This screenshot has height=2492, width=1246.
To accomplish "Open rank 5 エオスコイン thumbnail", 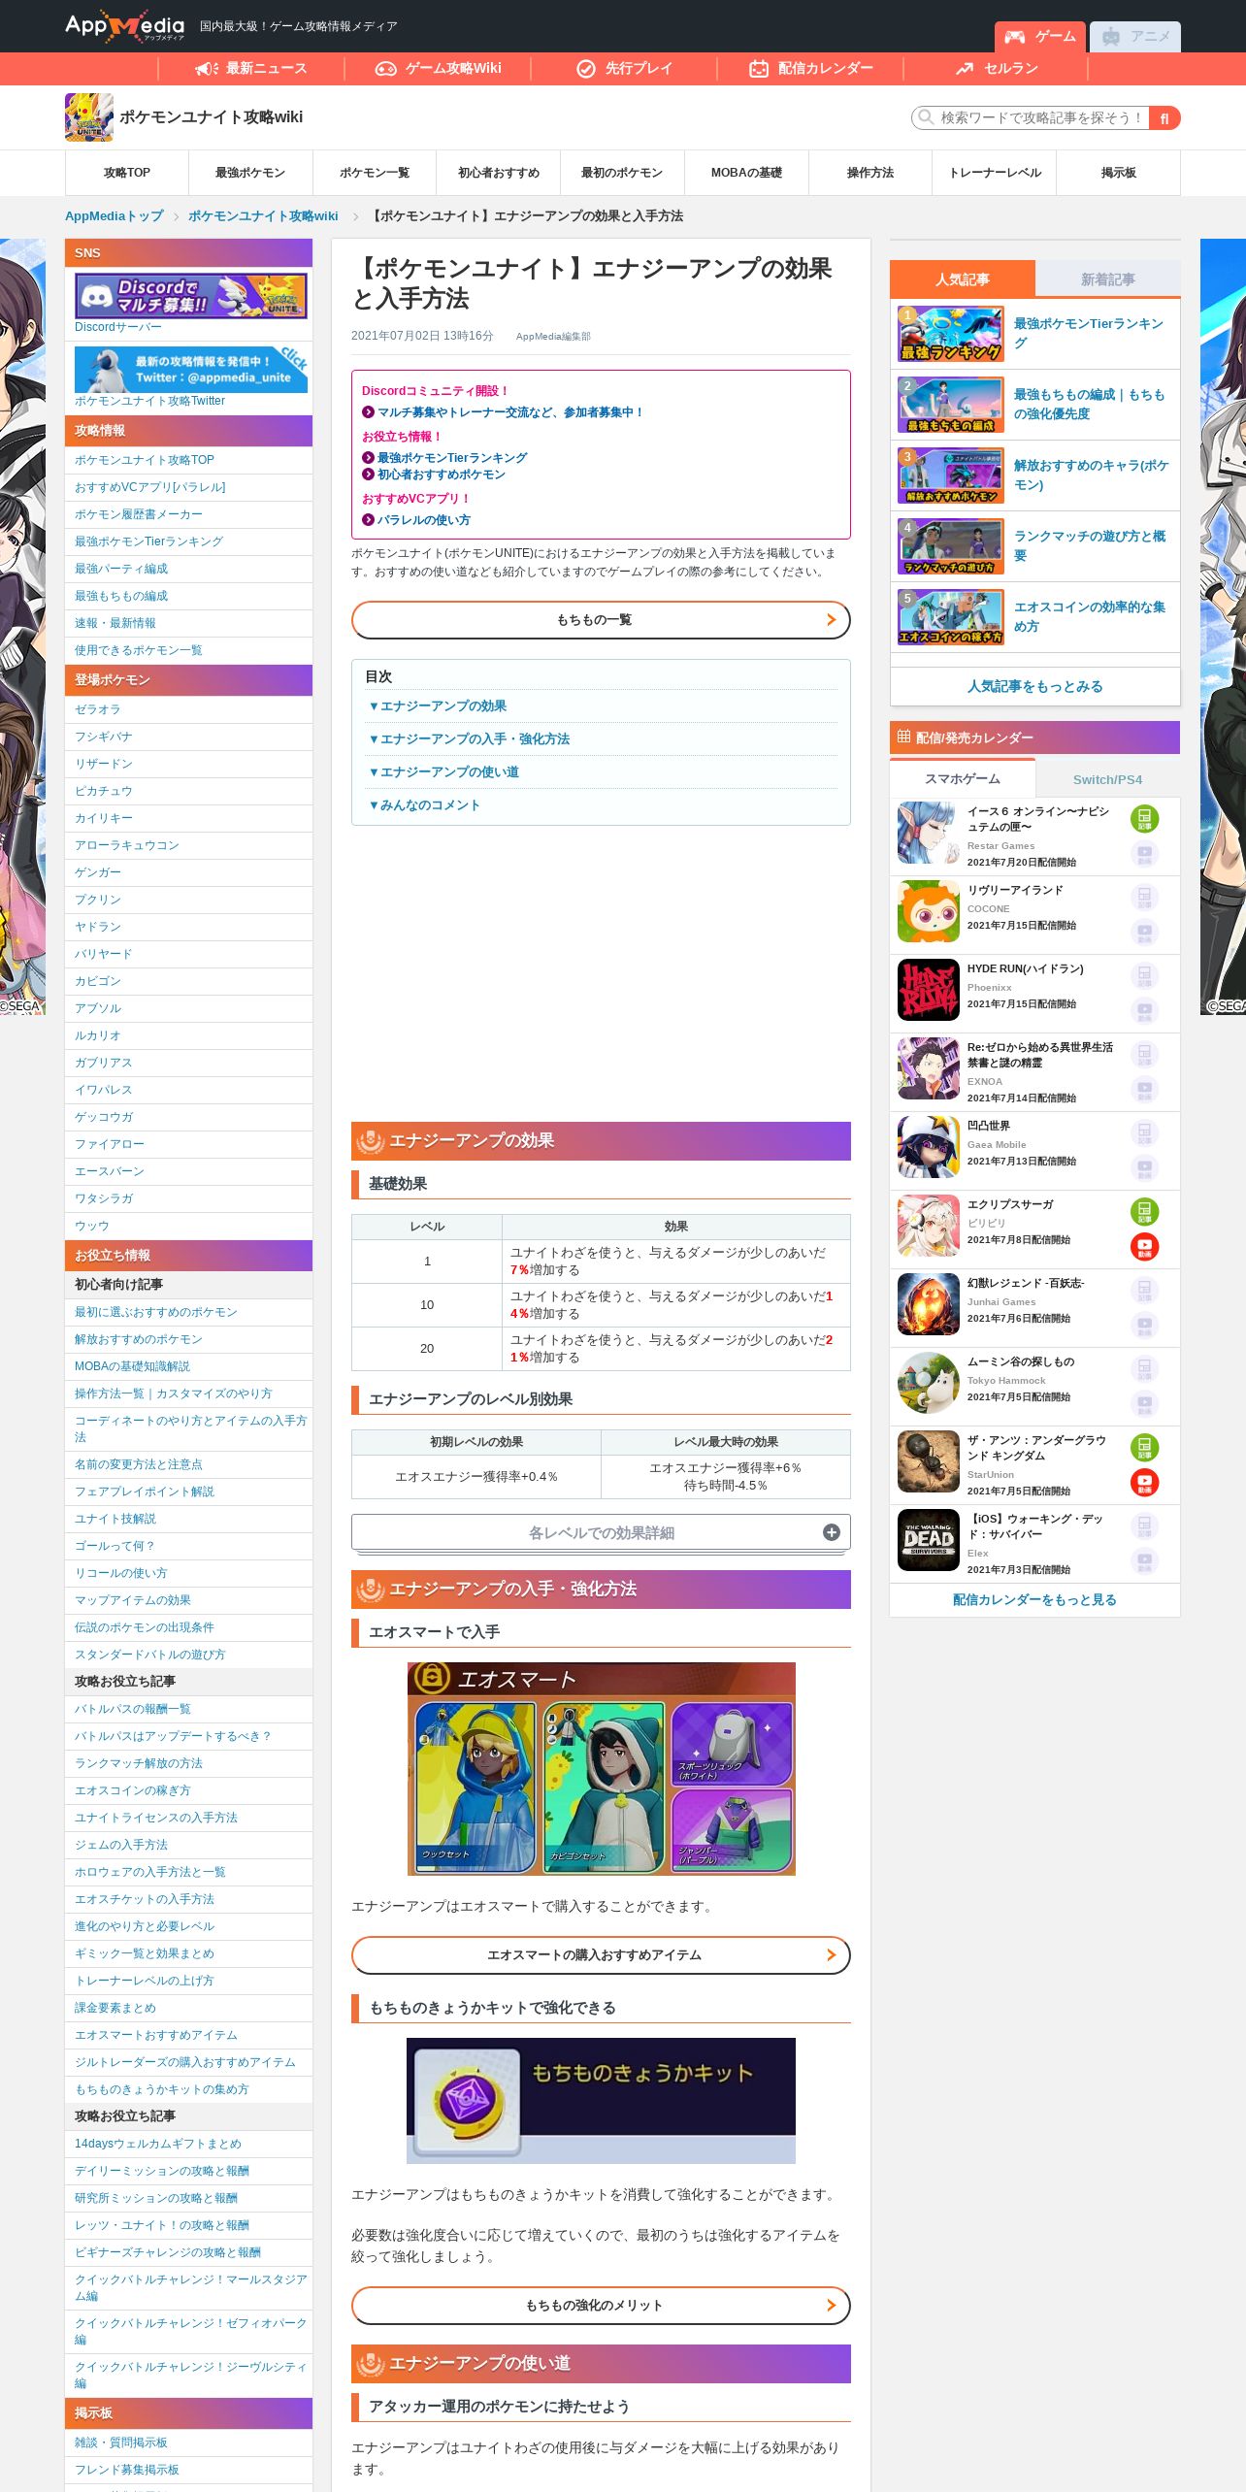I will 951,617.
